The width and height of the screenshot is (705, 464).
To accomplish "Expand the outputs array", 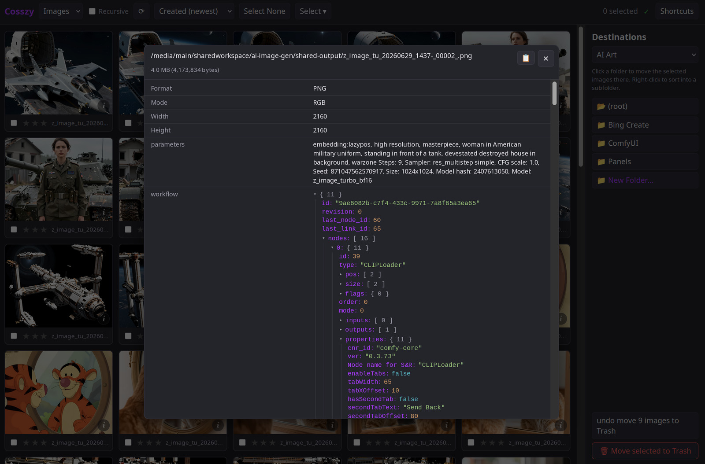I will point(341,329).
